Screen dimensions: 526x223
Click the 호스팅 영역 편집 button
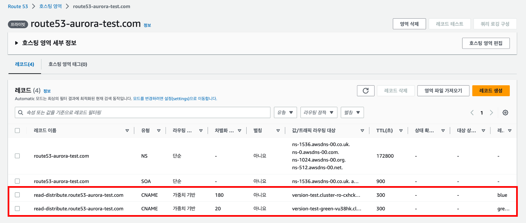click(486, 43)
